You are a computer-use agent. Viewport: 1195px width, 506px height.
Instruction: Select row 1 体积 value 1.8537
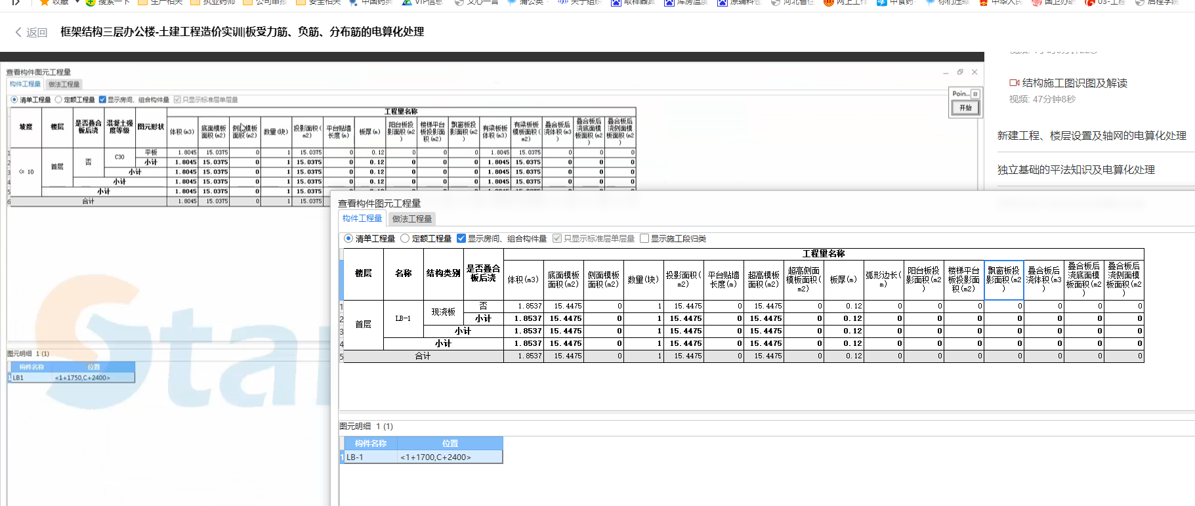pyautogui.click(x=523, y=306)
